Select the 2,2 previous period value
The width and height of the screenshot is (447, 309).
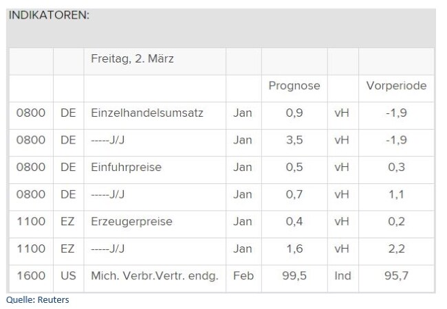396,249
